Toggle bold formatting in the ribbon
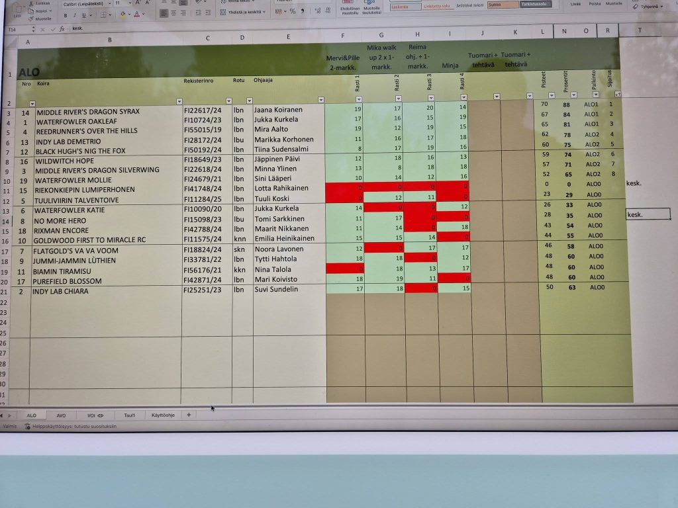This screenshot has width=678, height=508. pos(65,15)
